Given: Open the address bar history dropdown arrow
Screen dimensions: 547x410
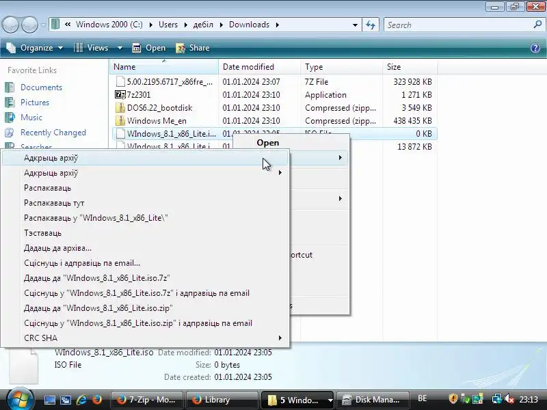Looking at the screenshot, I should point(355,25).
